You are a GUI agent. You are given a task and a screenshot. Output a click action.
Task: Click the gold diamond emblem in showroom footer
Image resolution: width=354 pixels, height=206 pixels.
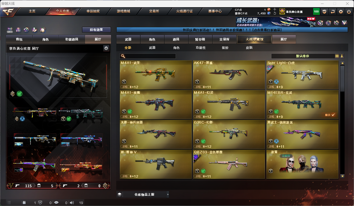(x=106, y=186)
